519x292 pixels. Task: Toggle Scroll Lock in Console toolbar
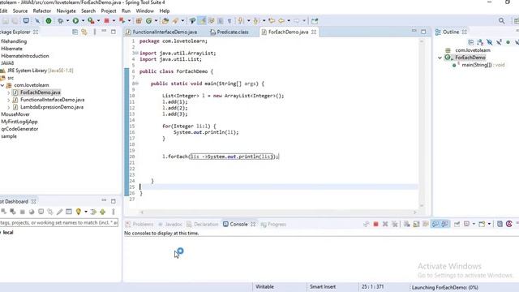point(416,224)
